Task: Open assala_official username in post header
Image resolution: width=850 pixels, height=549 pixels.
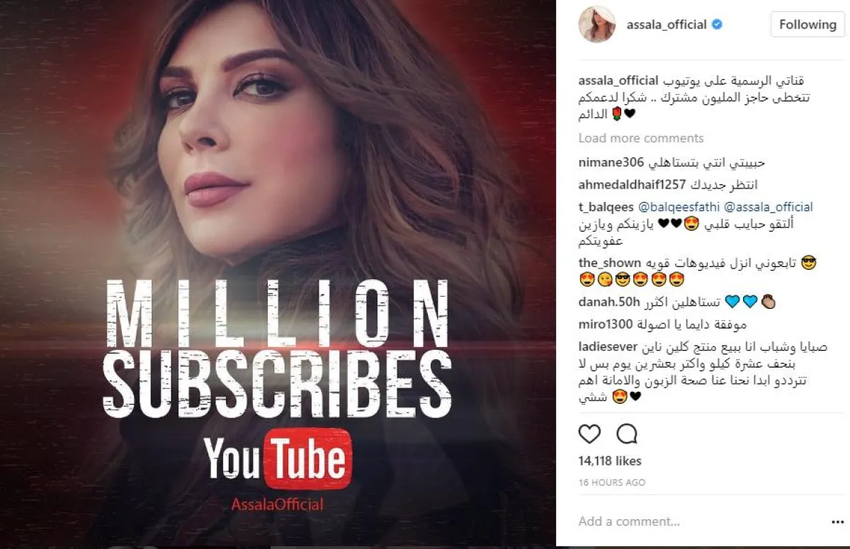Action: pos(667,25)
